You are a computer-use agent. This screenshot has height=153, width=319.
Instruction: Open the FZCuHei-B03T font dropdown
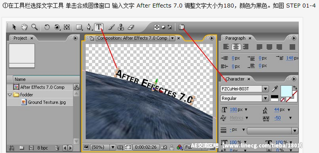pyautogui.click(x=265, y=89)
